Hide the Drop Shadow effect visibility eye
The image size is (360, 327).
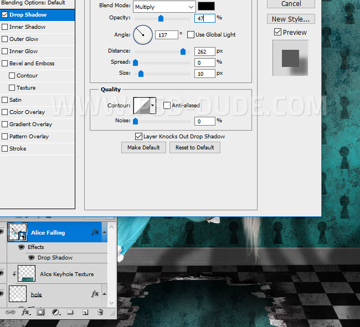31,258
